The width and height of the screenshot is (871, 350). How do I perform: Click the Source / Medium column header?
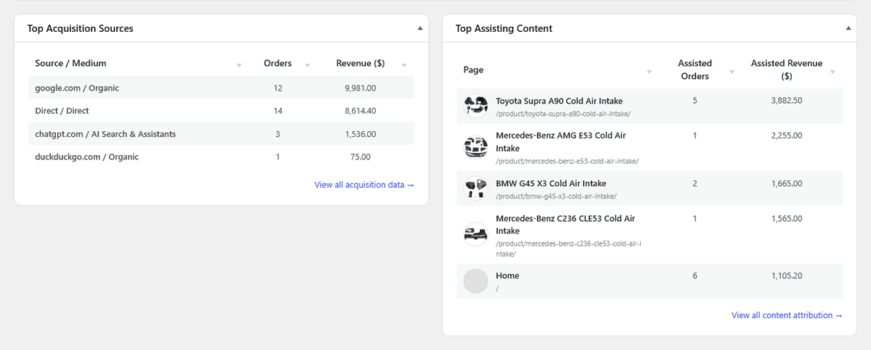click(x=70, y=63)
